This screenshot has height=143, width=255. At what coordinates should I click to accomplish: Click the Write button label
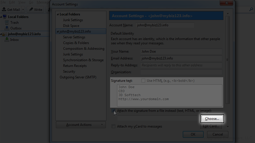tap(38, 9)
